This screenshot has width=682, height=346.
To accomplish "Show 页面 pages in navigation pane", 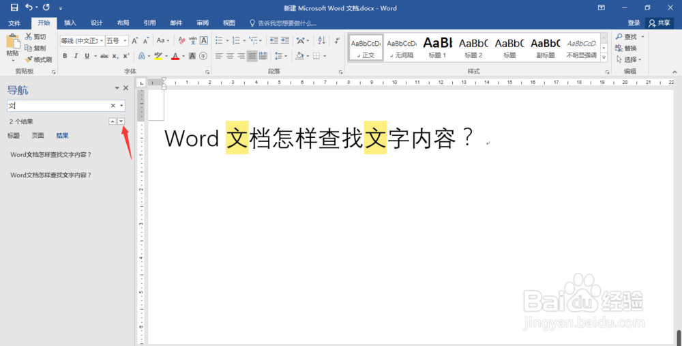I will click(38, 135).
